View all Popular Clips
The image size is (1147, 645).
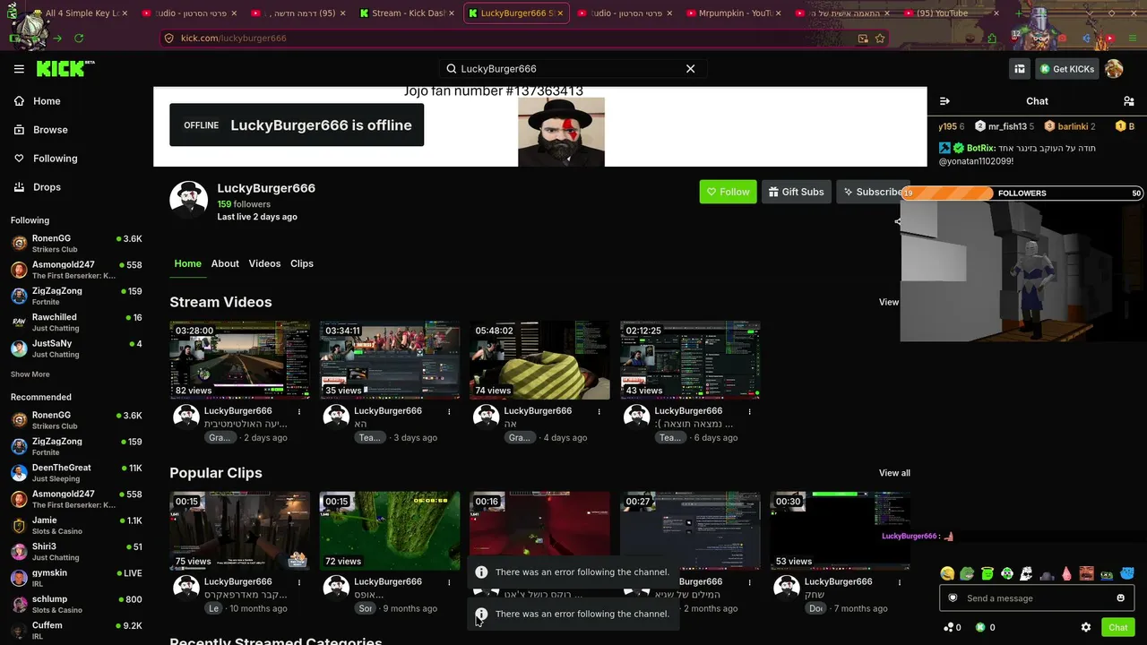[x=894, y=473]
